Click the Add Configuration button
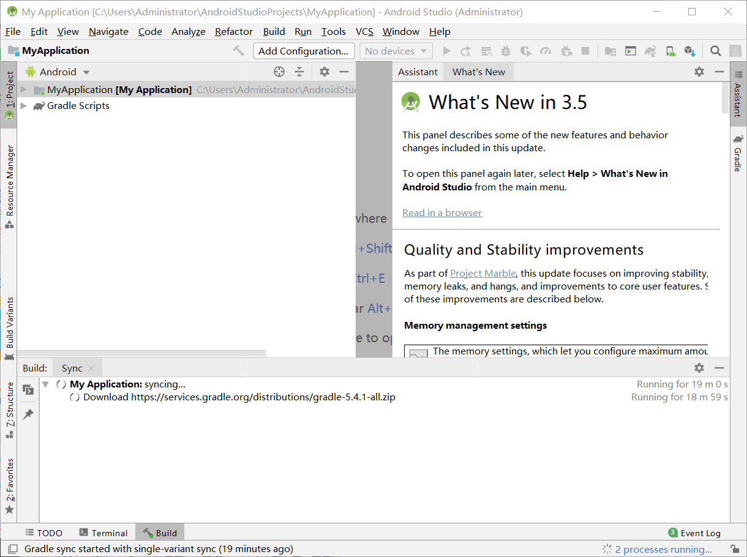This screenshot has width=747, height=557. [304, 51]
